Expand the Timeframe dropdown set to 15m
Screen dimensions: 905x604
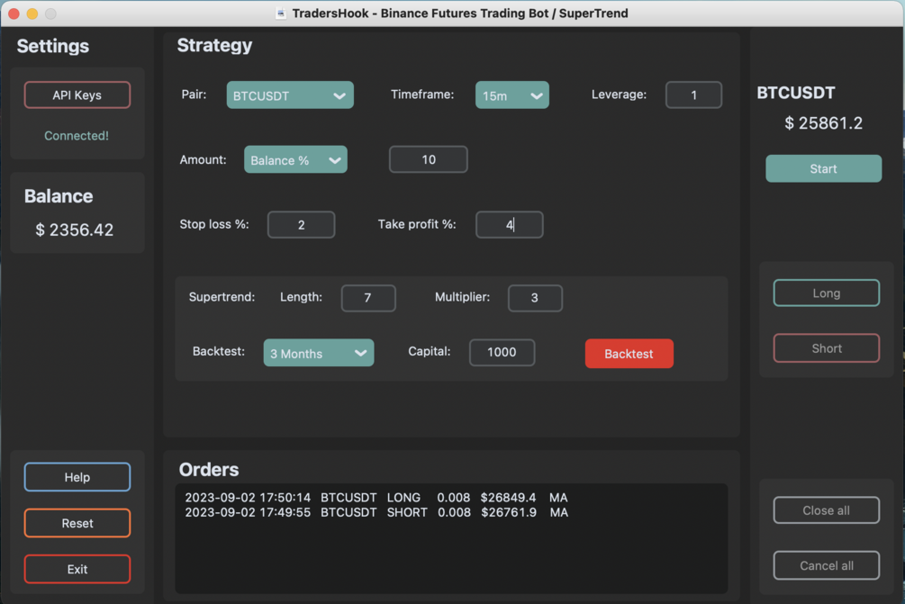[512, 95]
